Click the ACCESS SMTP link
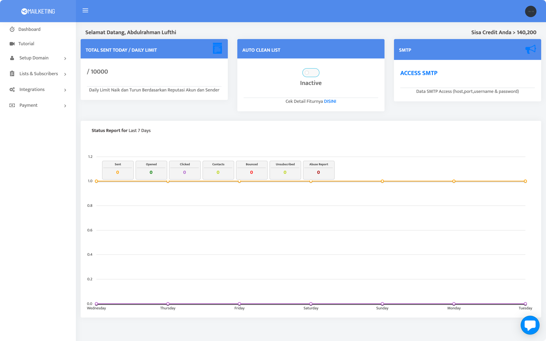Screen dimensions: 546x341 coord(419,73)
